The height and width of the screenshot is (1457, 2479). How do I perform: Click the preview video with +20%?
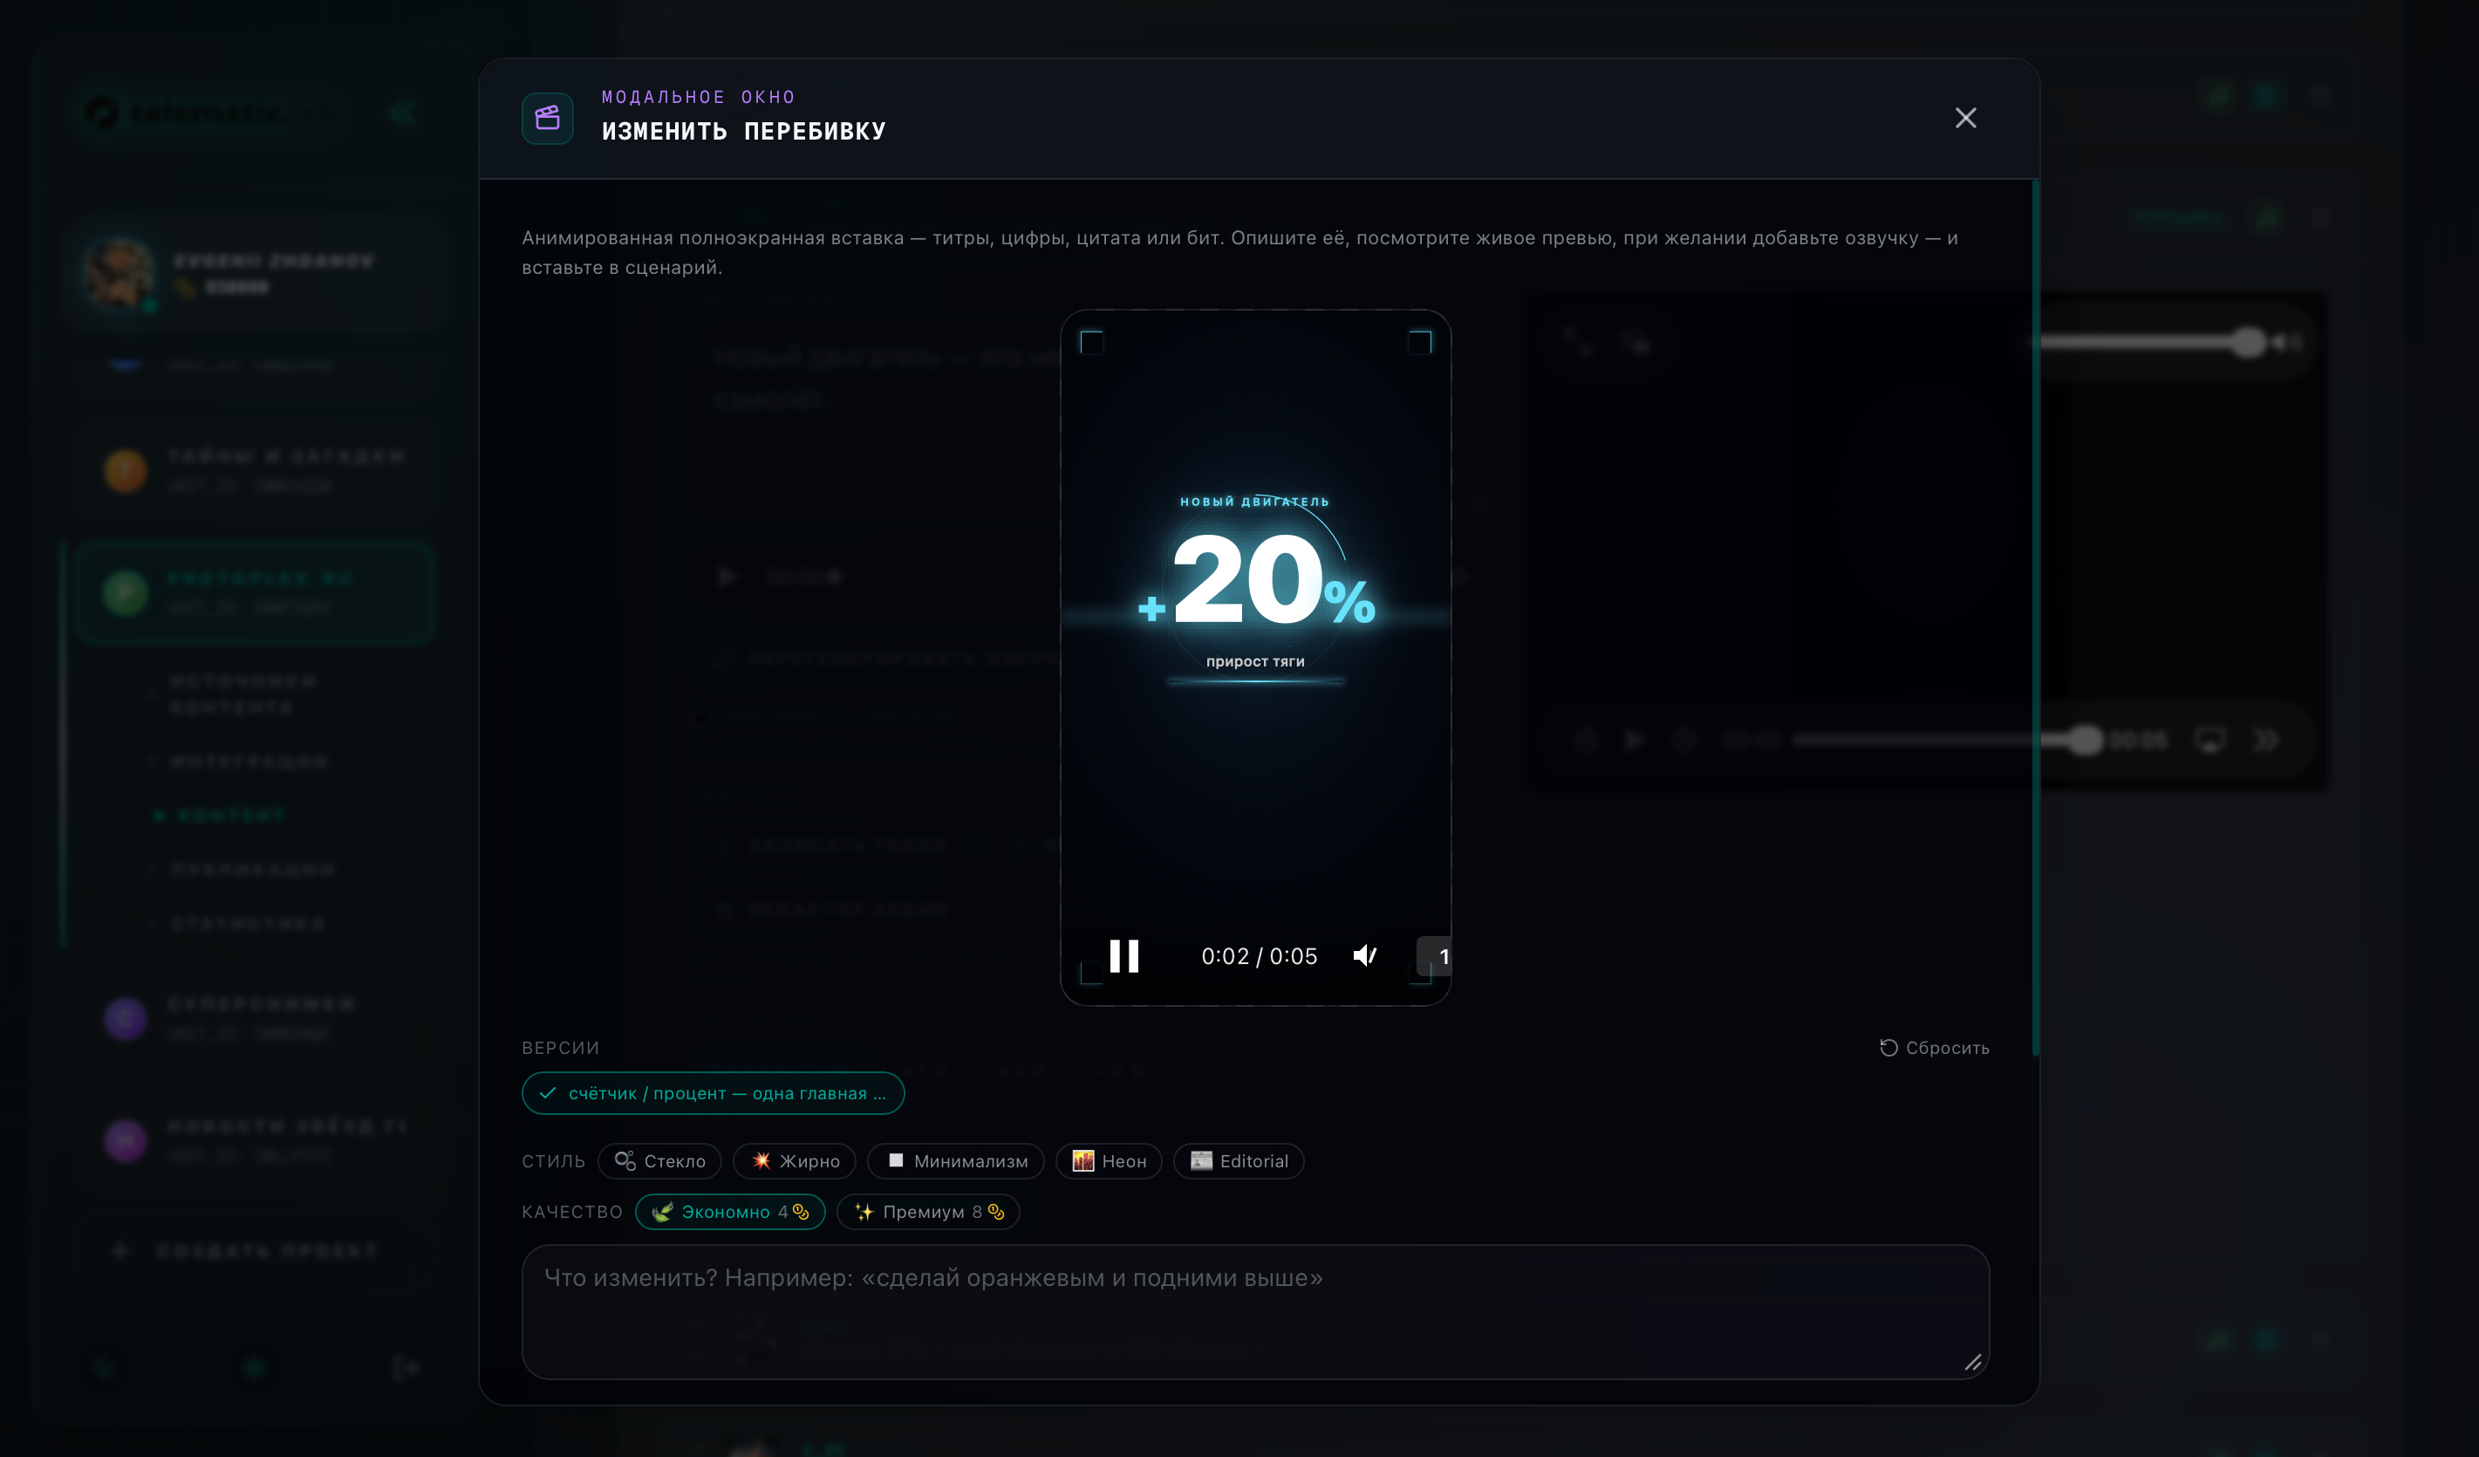tap(1255, 657)
